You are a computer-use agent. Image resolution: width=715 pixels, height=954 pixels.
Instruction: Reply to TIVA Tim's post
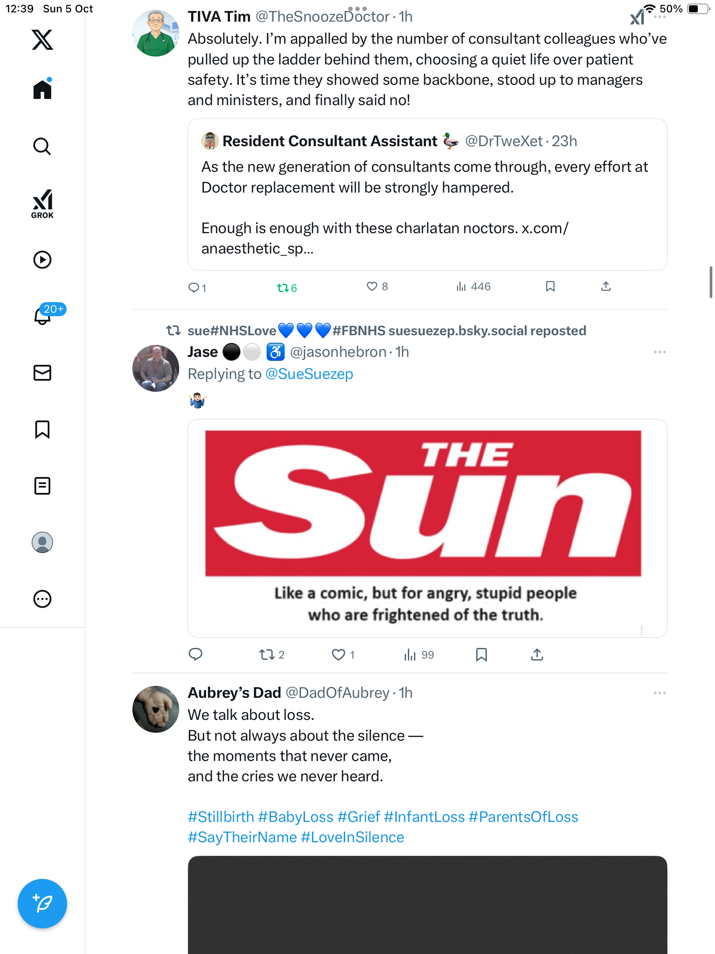pos(194,288)
